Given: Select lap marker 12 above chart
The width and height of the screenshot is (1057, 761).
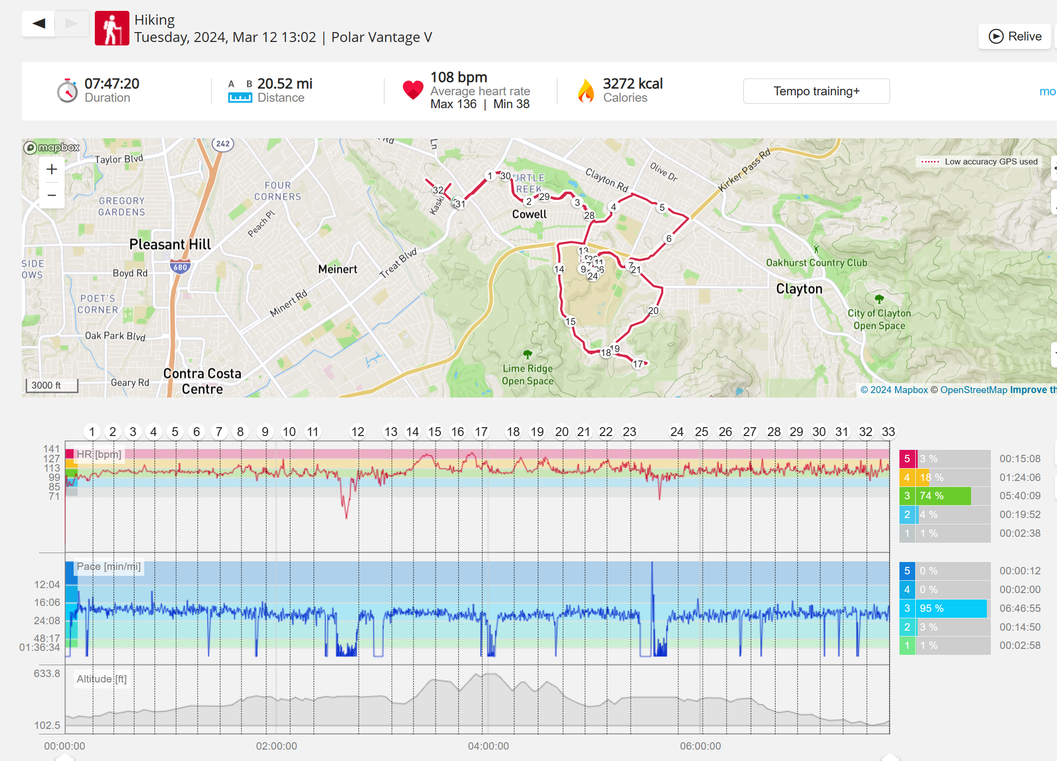Looking at the screenshot, I should pos(358,432).
